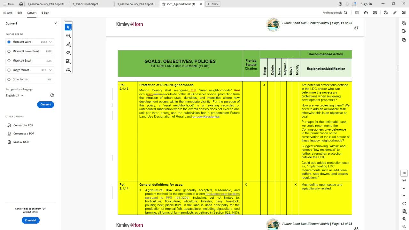Open the AI assistant icon in toolbar
Screen dimensions: 409x230
coord(386,12)
